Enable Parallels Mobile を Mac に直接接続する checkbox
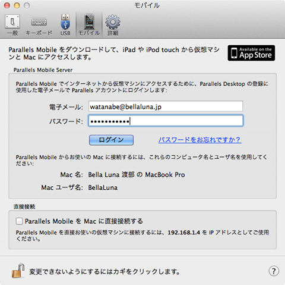285x285 pixels. 19,221
